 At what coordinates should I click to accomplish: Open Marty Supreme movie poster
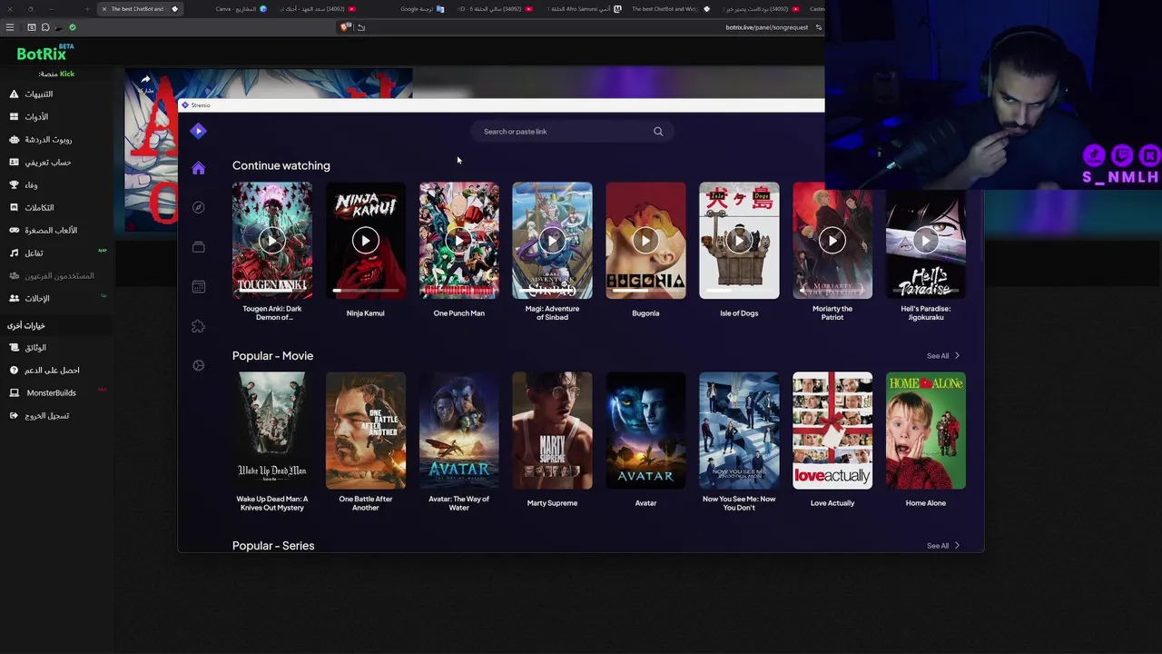coord(552,431)
